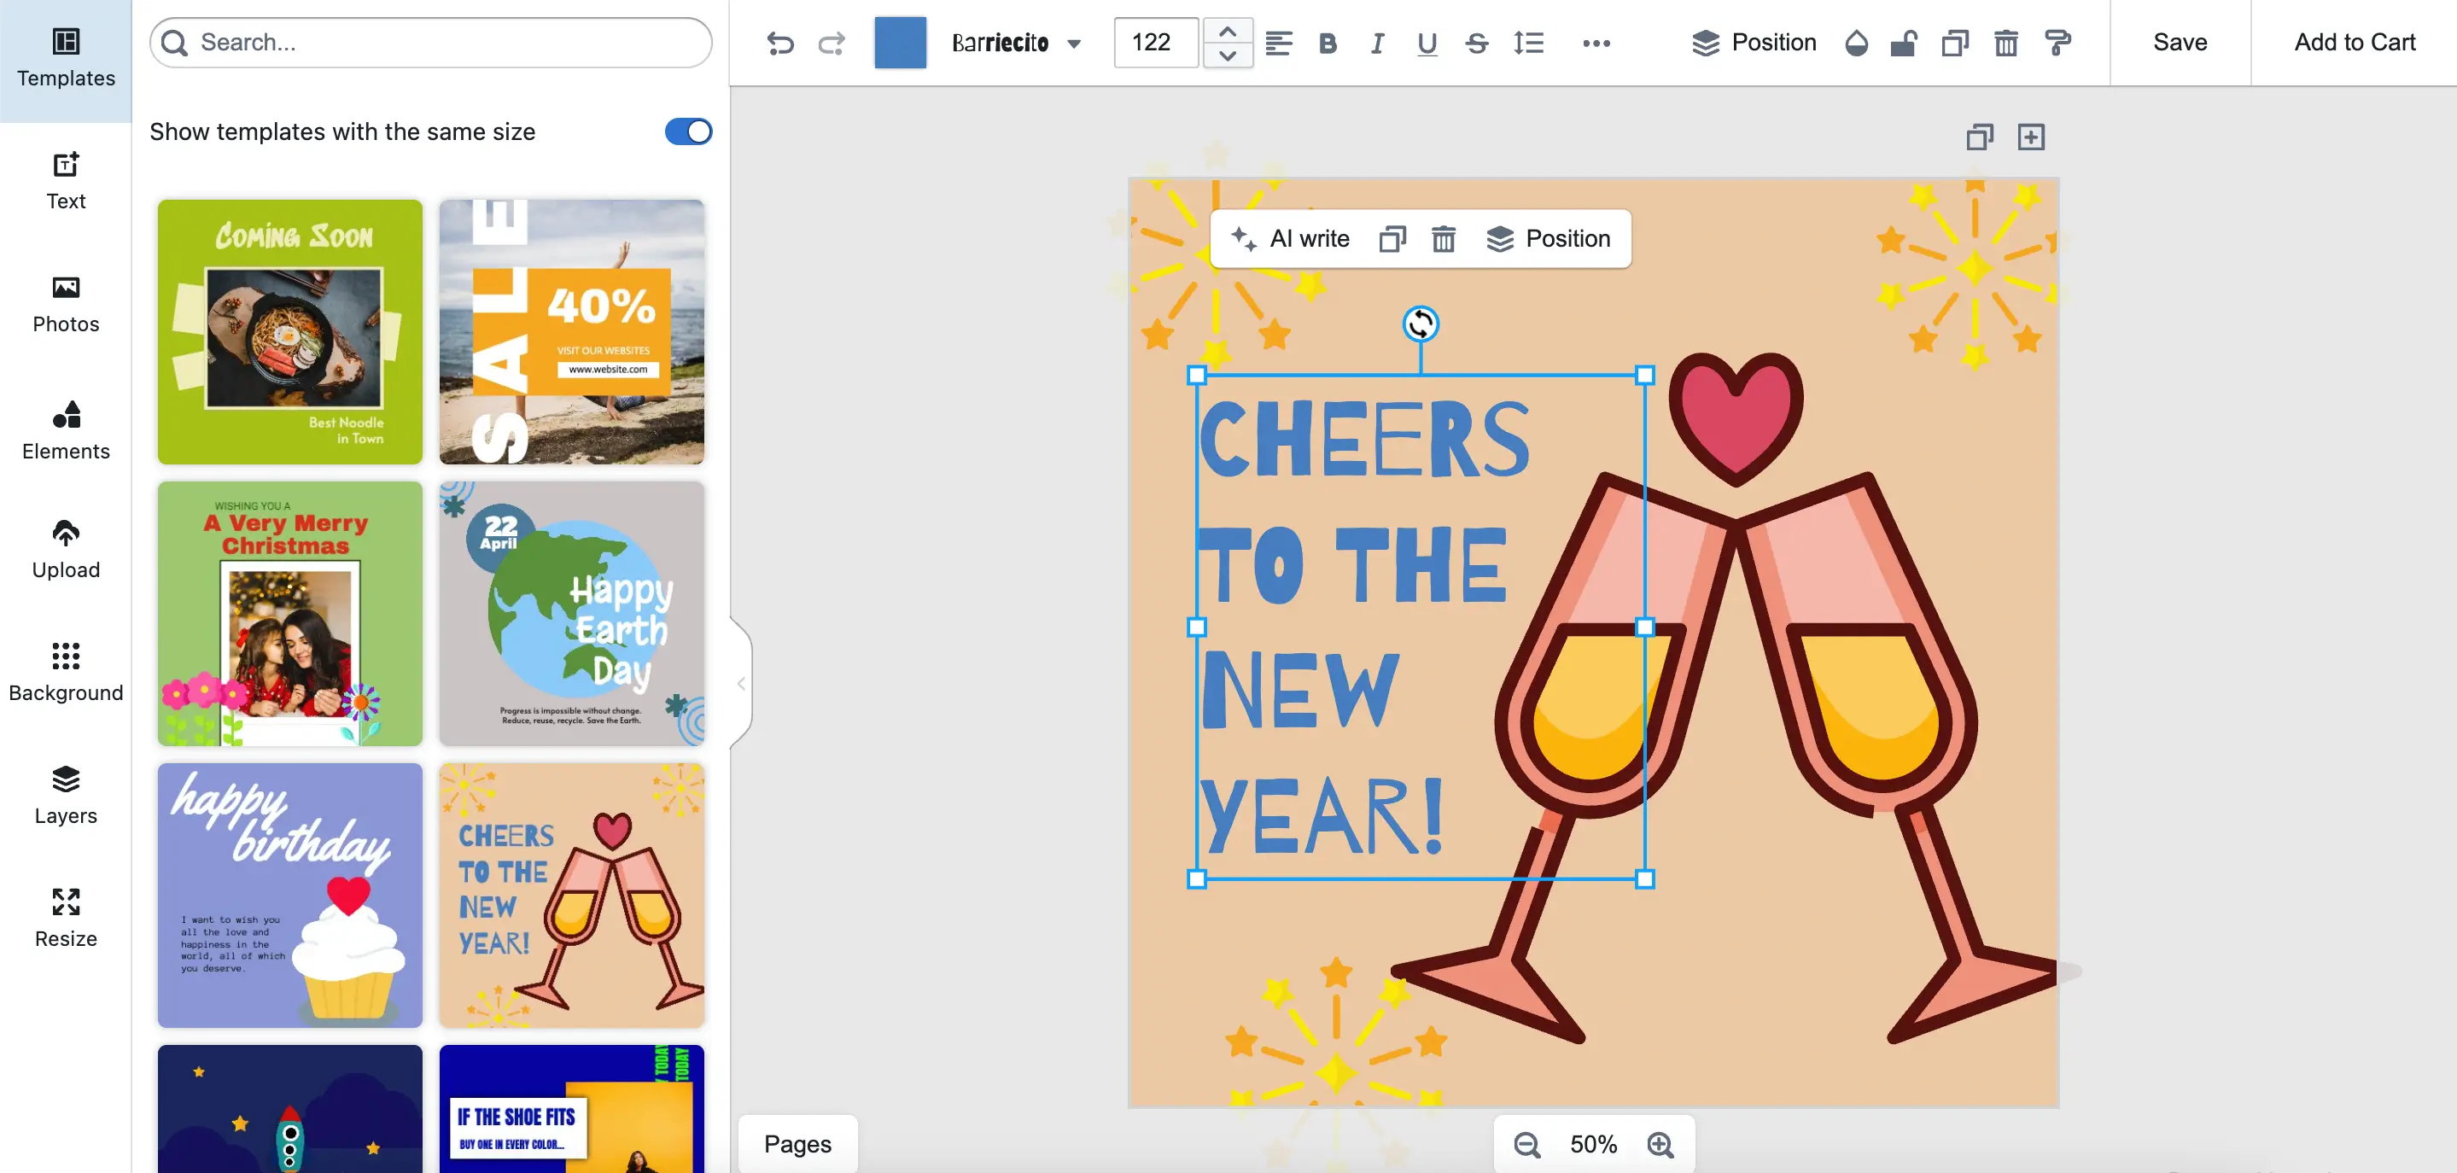Click the undo arrow icon
Screen dimensions: 2457x1173
tap(780, 43)
